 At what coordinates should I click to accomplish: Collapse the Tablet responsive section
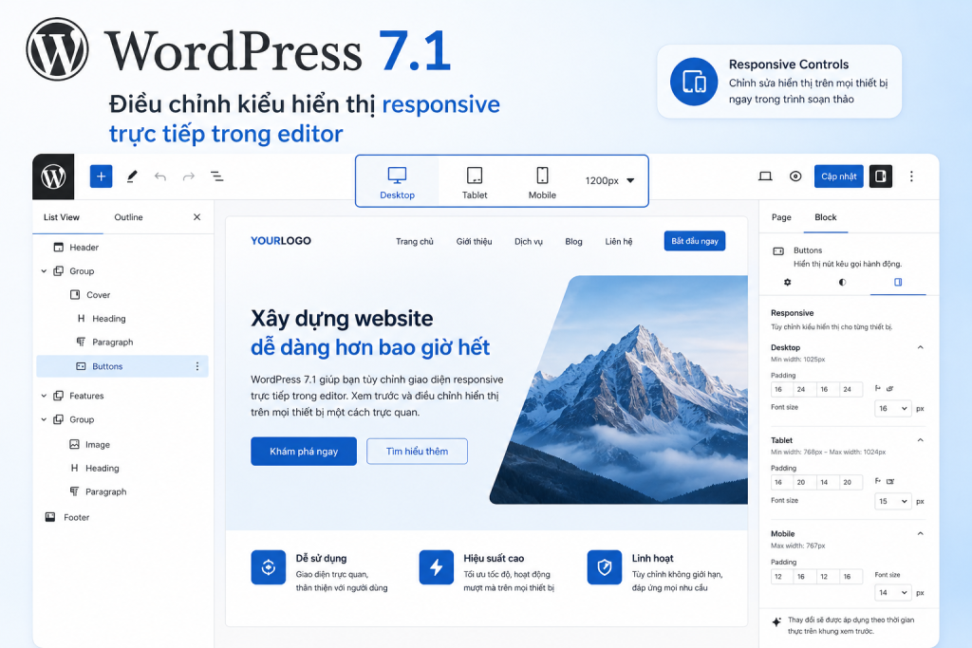pyautogui.click(x=921, y=440)
